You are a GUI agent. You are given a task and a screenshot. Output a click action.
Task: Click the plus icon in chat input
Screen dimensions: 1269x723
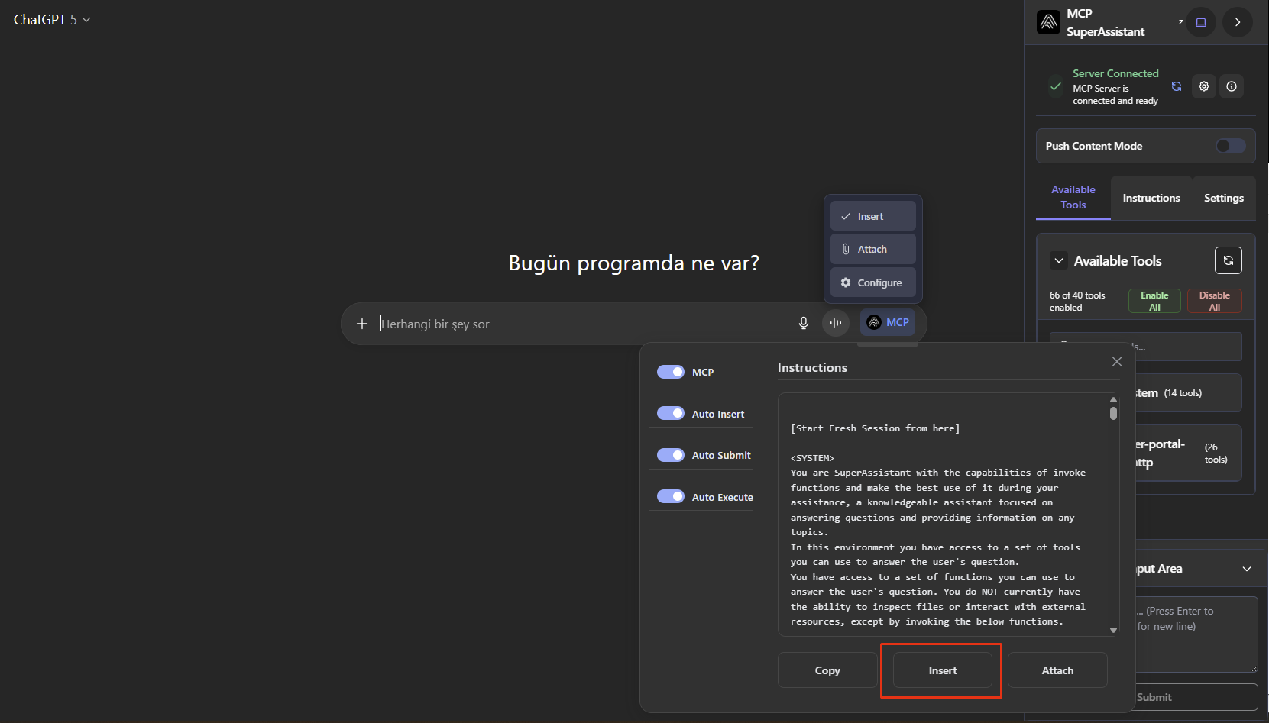pyautogui.click(x=362, y=324)
